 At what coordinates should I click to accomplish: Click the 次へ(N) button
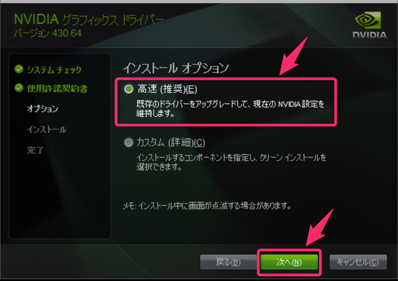pyautogui.click(x=289, y=262)
